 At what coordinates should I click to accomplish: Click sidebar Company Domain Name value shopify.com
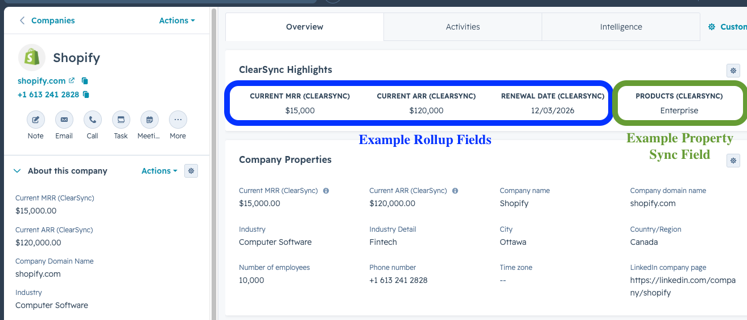38,274
